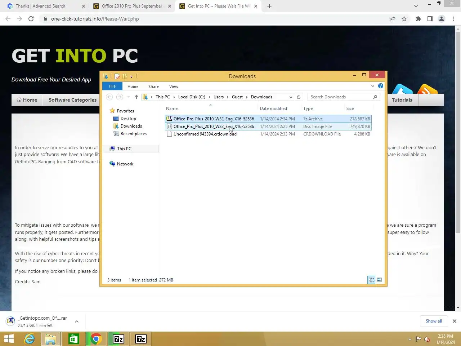The image size is (461, 346).
Task: Switch to the Thanks | Advanced Search tab
Action: 45,6
